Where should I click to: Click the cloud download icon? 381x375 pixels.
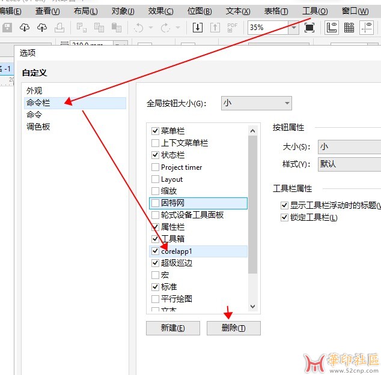tap(25, 28)
